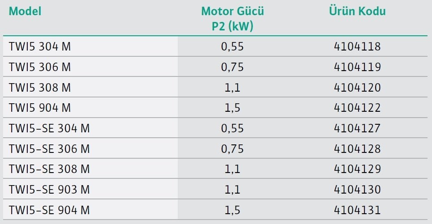Screen dimensions: 432x224
Task: Click product code 4104120
Action: 357,88
